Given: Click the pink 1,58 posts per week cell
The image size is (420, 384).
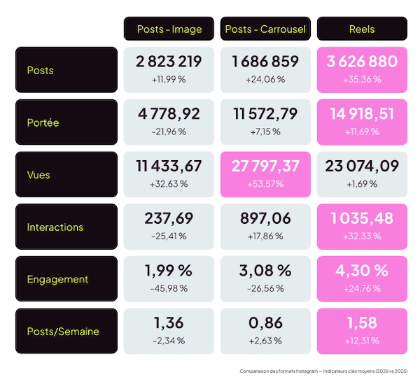Looking at the screenshot, I should pyautogui.click(x=362, y=331).
